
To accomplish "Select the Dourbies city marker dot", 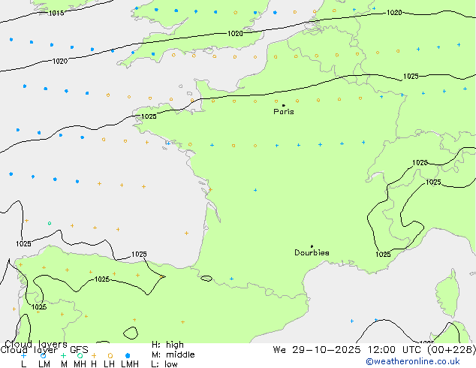I will coord(312,246).
